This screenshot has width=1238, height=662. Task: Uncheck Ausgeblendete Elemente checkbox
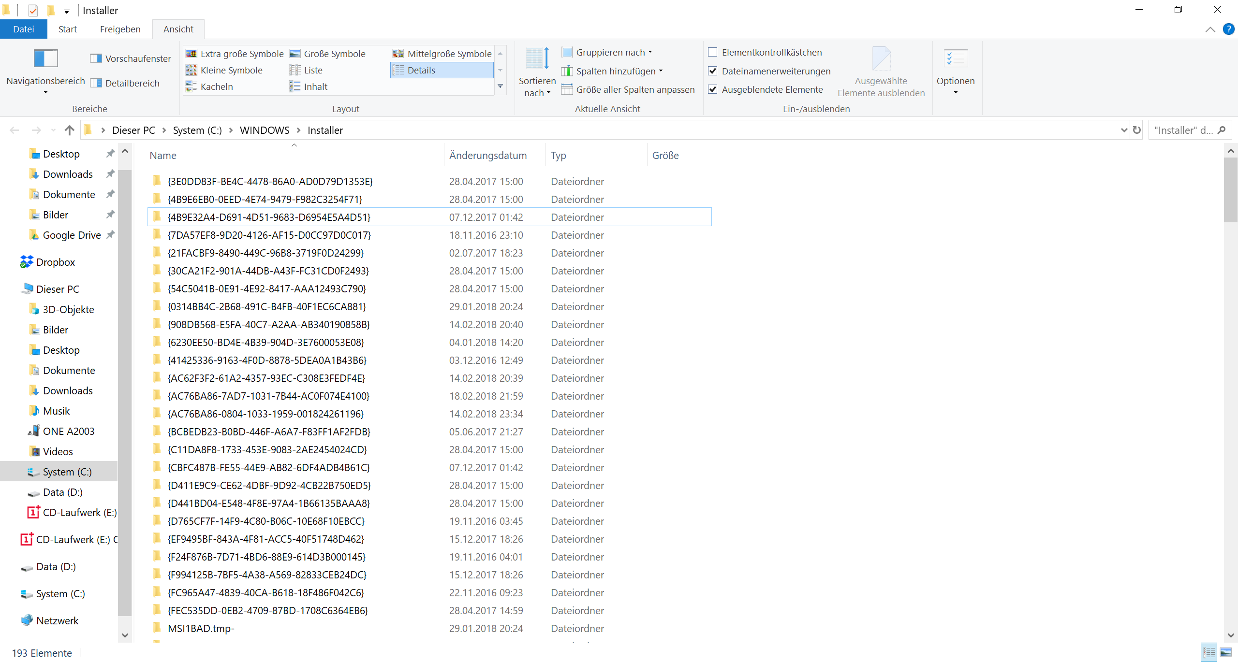(712, 89)
